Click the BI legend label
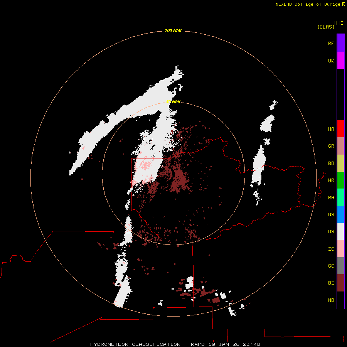 331,283
